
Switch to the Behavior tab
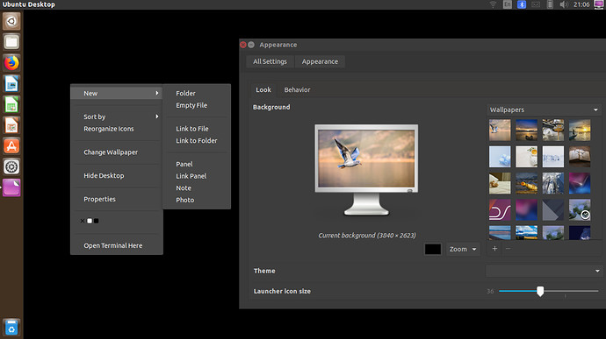click(x=297, y=90)
